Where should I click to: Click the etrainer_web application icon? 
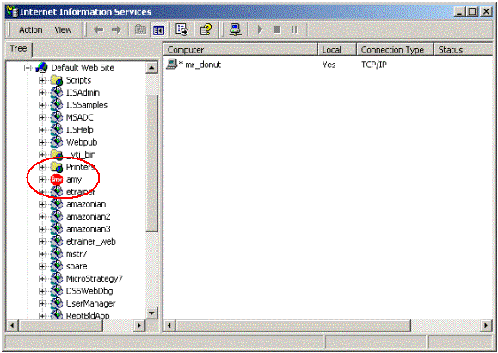pos(57,241)
